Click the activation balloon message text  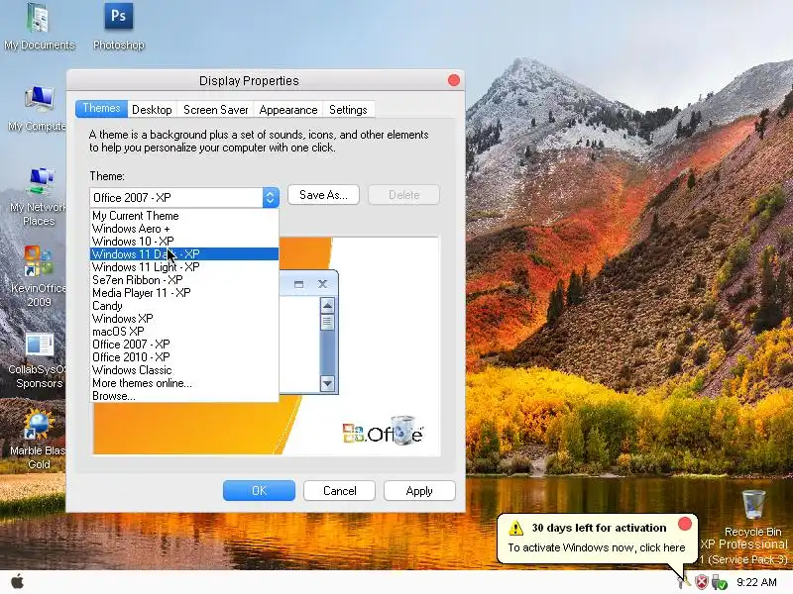[x=597, y=547]
